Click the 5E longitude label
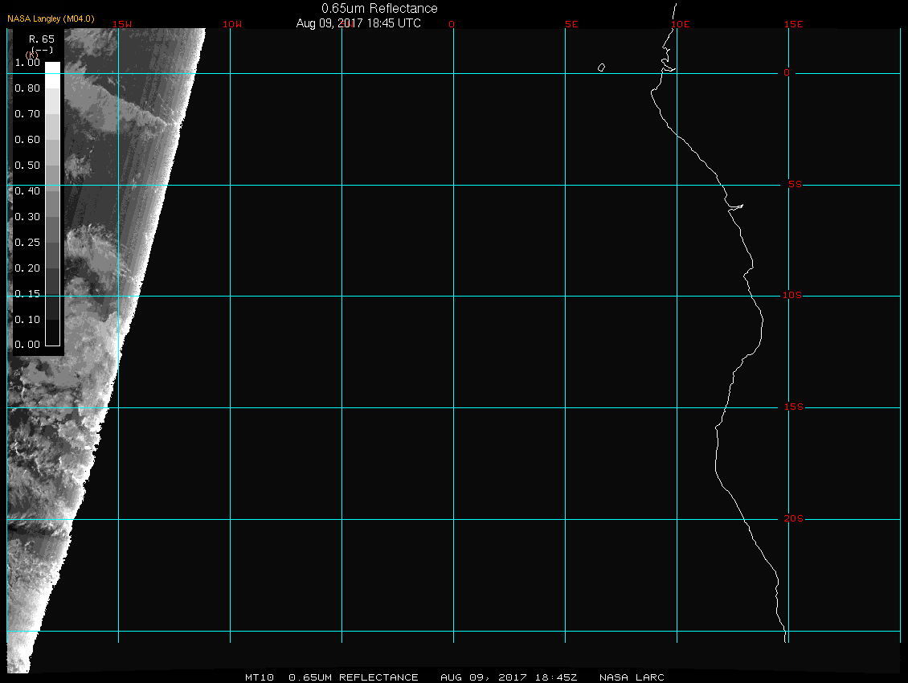 coord(571,24)
